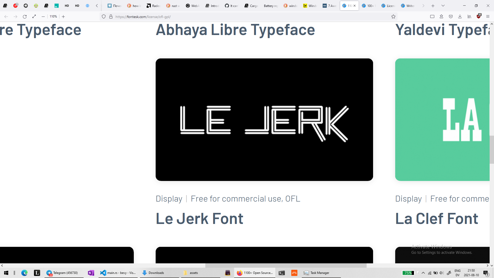List all tabs with dropdown arrow
Screen dimensions: 494x278
[443, 6]
